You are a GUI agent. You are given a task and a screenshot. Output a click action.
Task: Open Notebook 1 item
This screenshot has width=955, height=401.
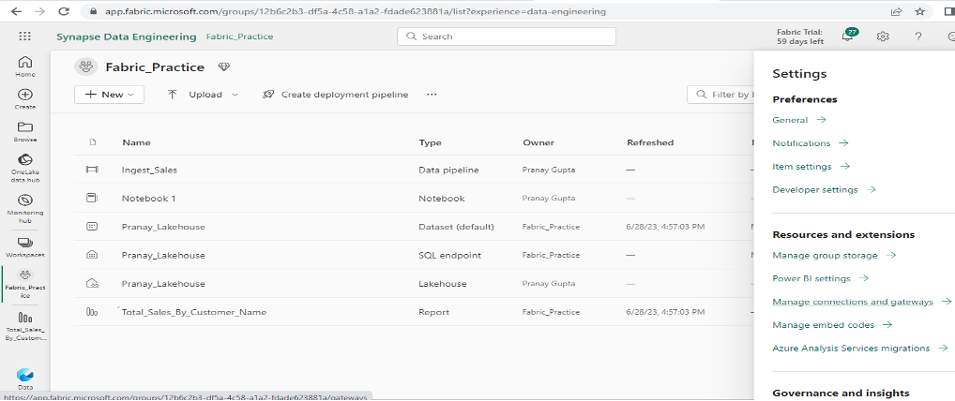[148, 199]
